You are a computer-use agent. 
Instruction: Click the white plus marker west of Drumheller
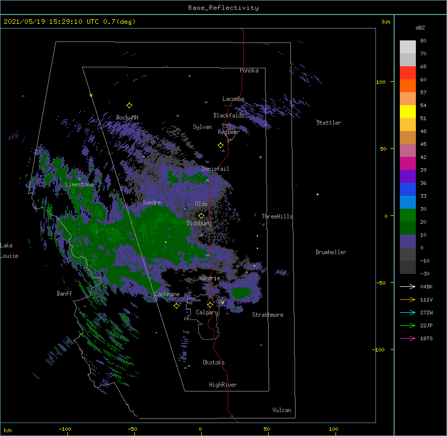317,194
